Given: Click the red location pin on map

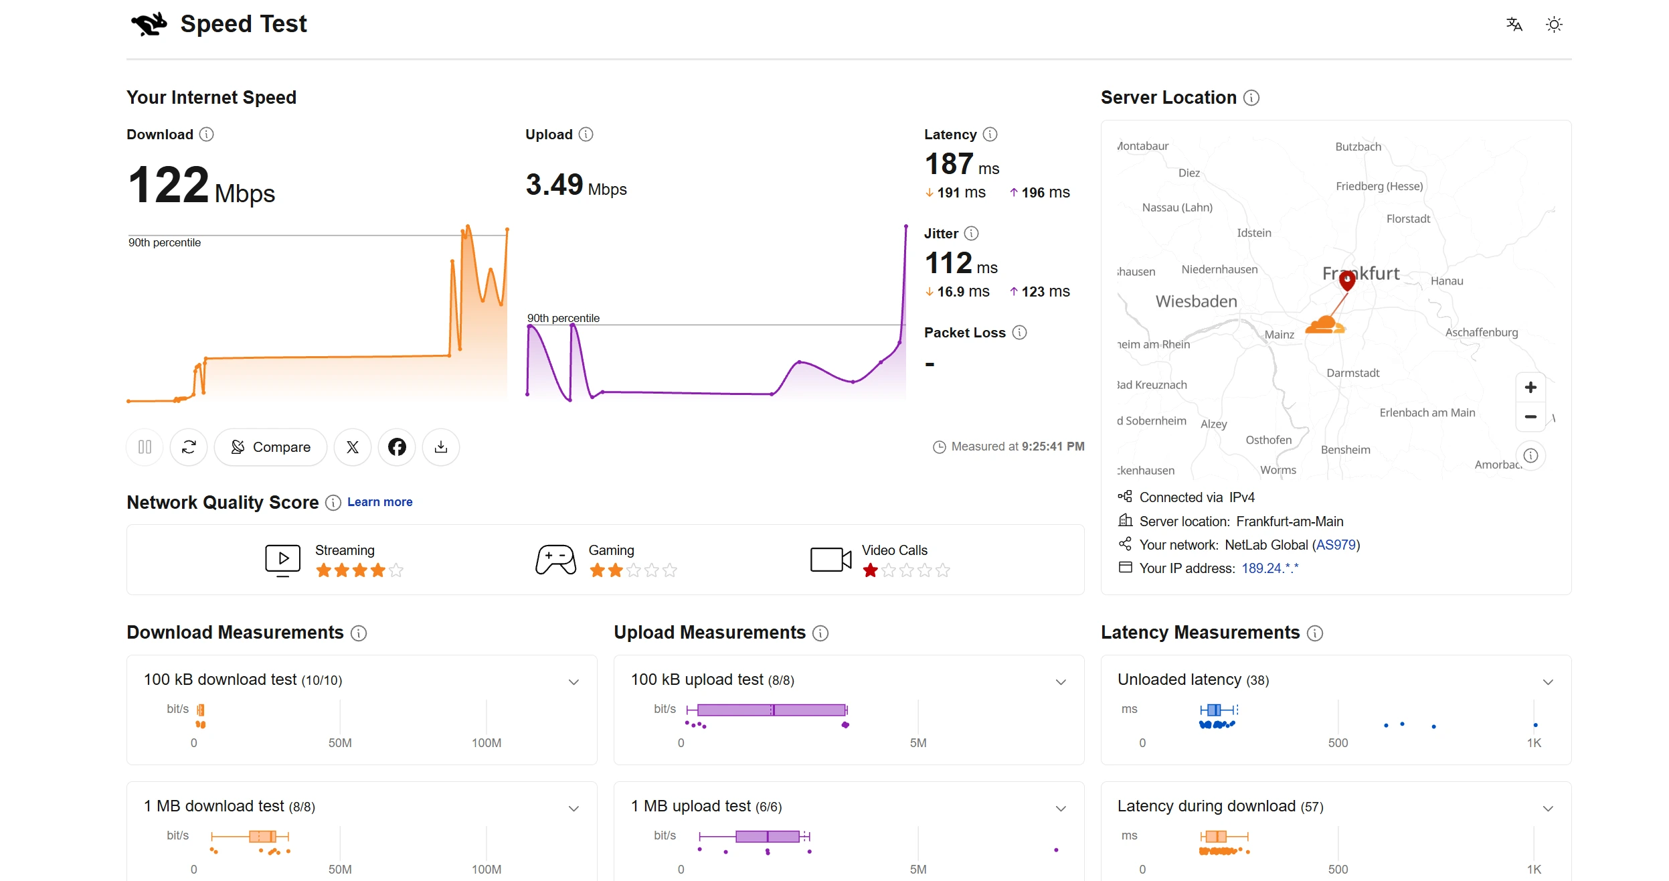Looking at the screenshot, I should (x=1347, y=280).
